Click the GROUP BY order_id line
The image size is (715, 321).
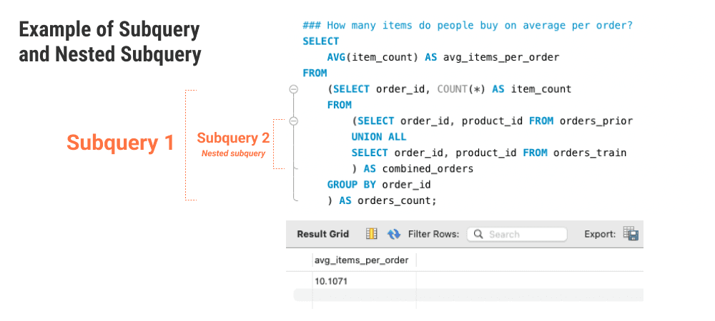(379, 184)
